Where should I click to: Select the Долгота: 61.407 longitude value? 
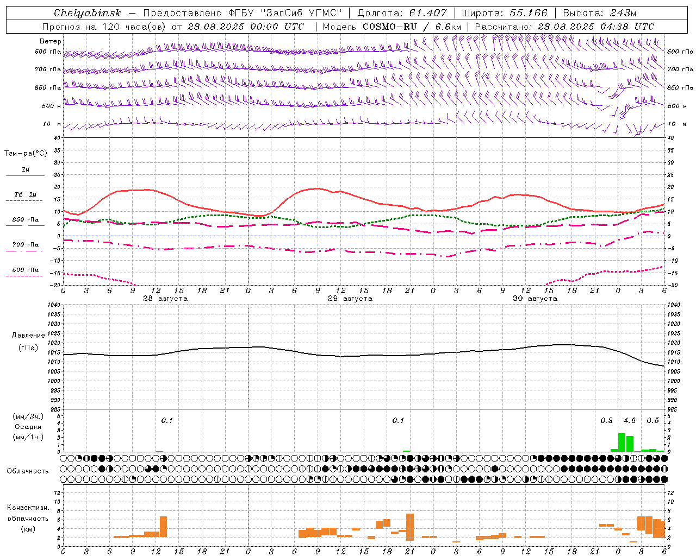402,13
